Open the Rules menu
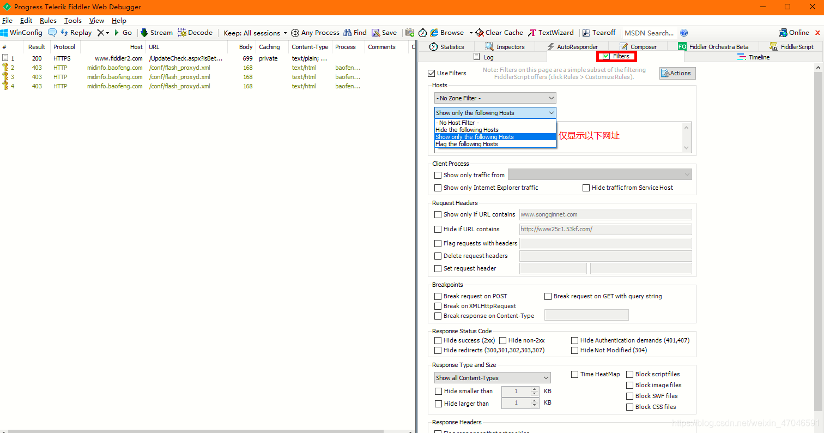 pos(48,20)
